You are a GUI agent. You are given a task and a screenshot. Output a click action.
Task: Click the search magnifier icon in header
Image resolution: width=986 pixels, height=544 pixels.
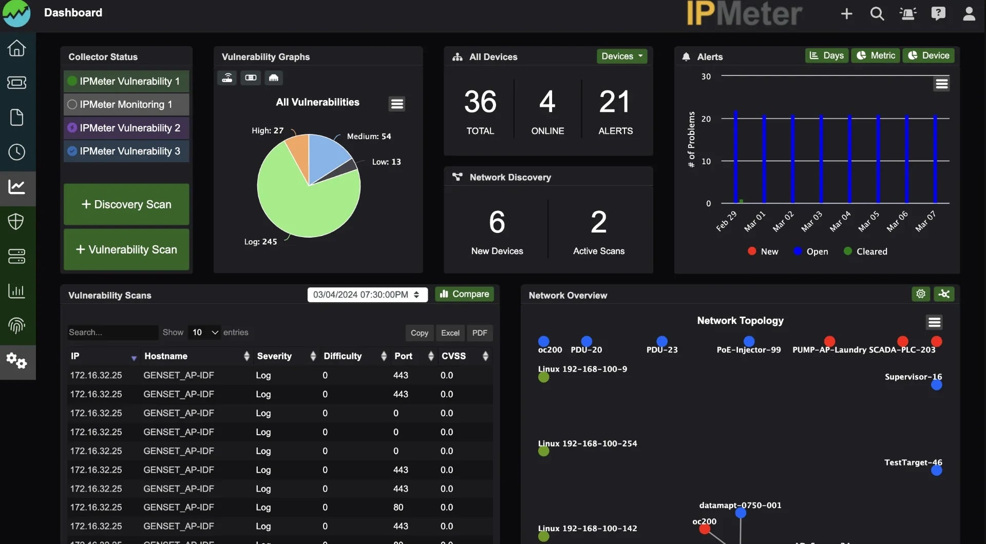[877, 14]
